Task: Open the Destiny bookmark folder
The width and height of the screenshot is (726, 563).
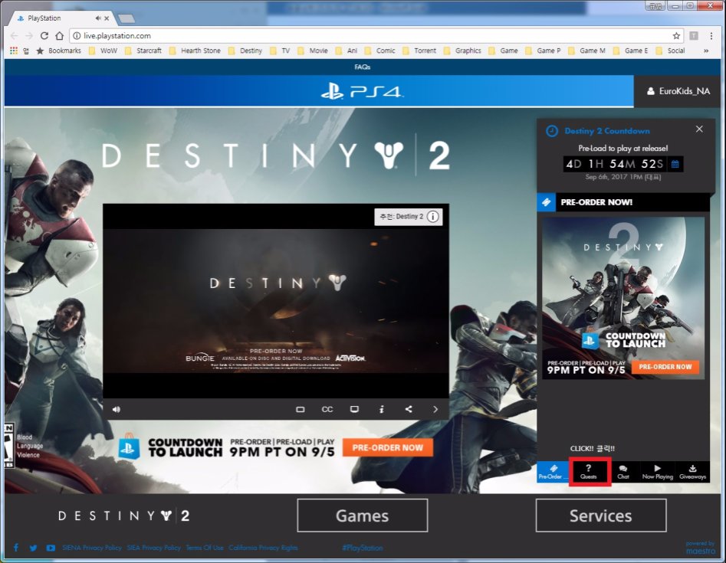Action: [245, 51]
